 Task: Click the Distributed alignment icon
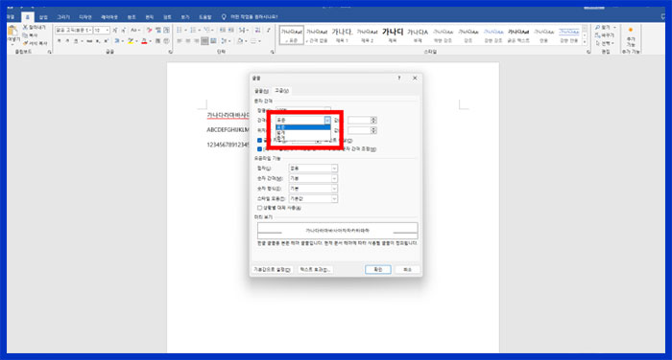click(213, 41)
